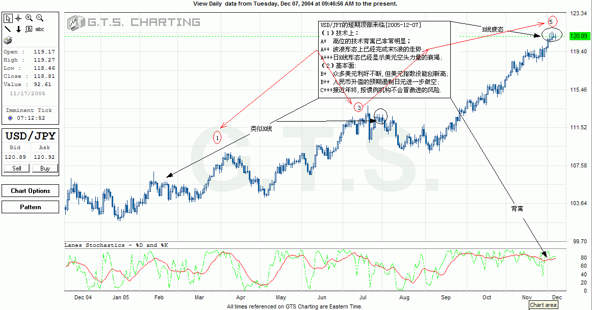This screenshot has height=310, width=592.
Task: Click the Buy button
Action: (x=45, y=168)
